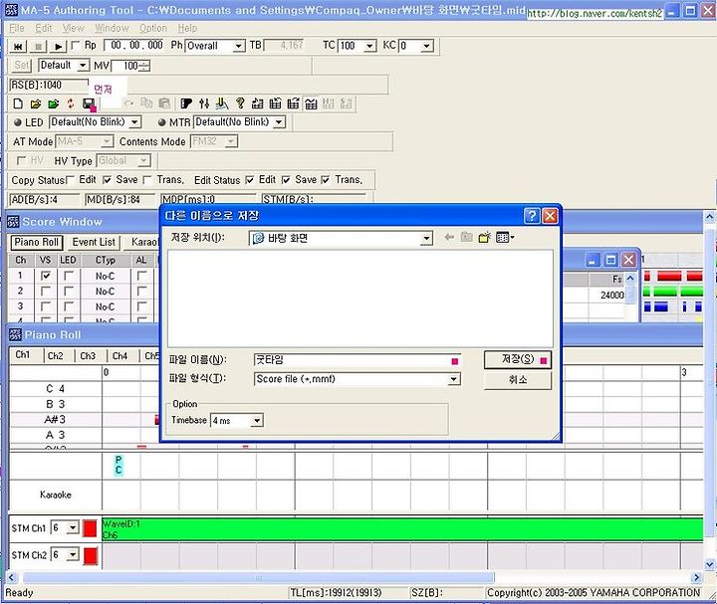Open the Option menu
This screenshot has height=604, width=717.
click(x=153, y=28)
